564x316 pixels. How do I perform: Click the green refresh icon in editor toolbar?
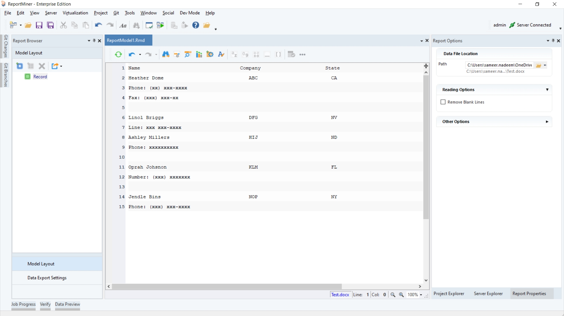pyautogui.click(x=118, y=55)
